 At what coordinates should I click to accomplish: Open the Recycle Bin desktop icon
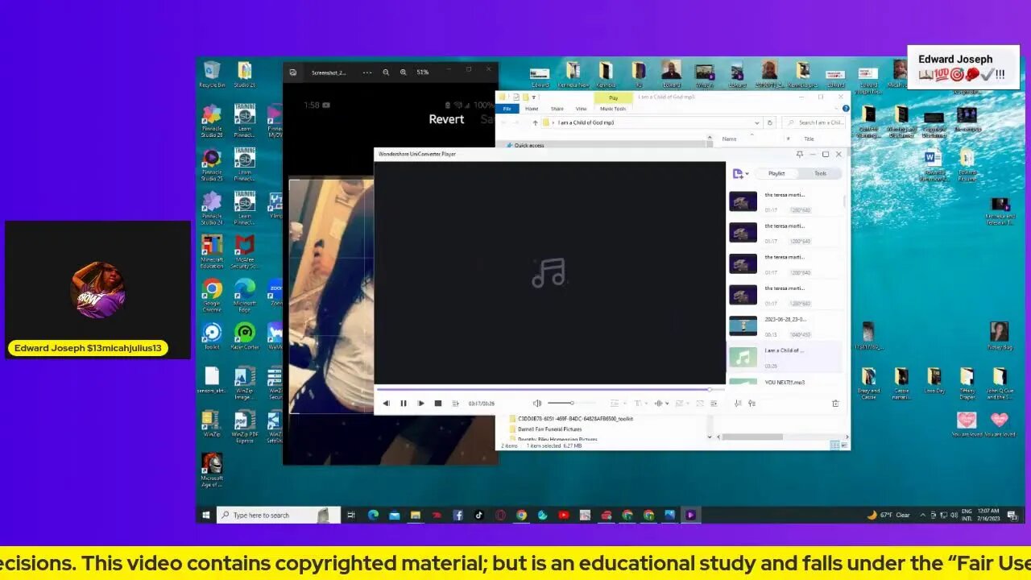tap(212, 74)
